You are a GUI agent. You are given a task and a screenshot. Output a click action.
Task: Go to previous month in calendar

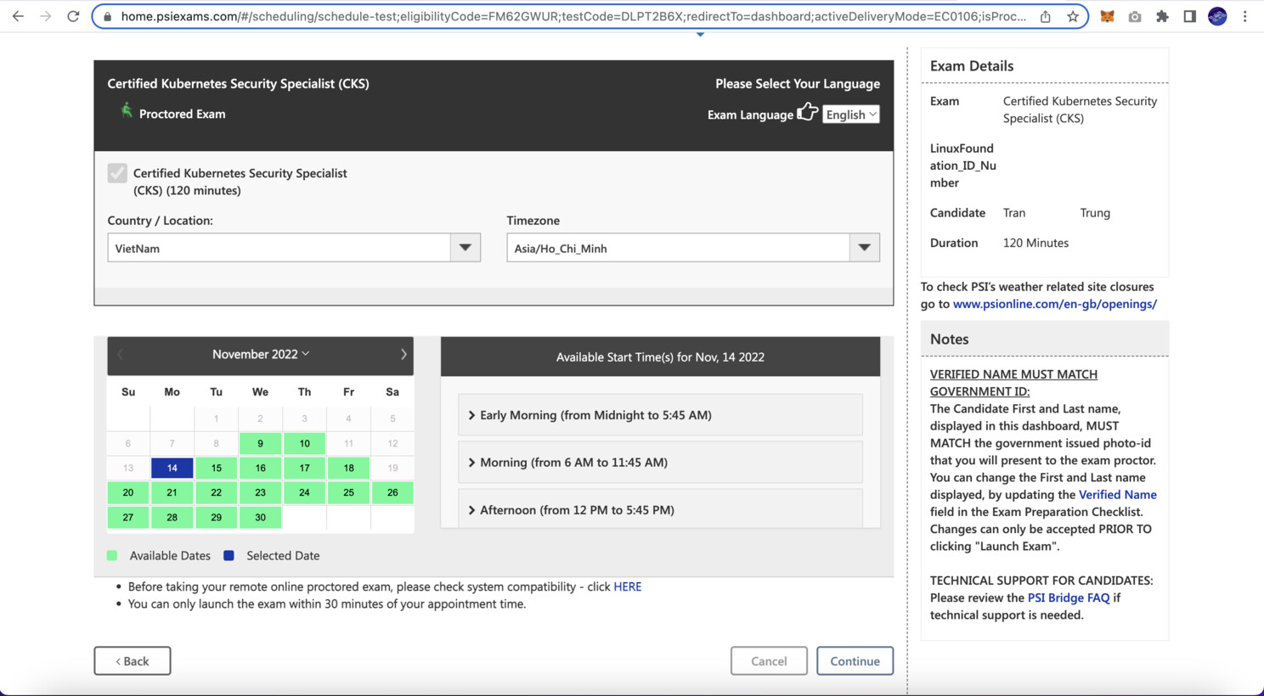(120, 355)
